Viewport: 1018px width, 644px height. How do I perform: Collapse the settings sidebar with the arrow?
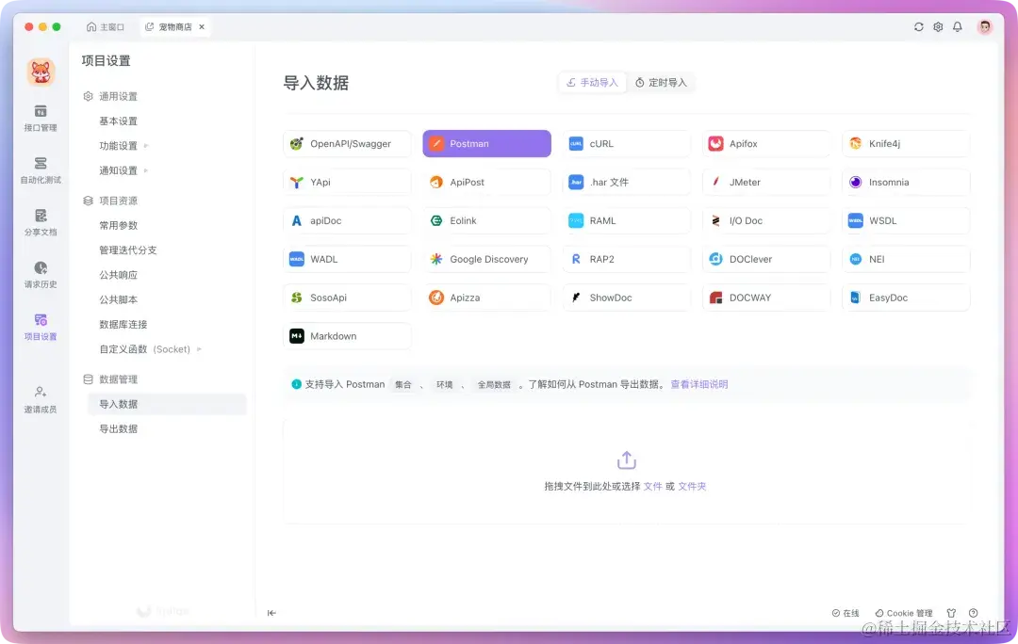271,612
